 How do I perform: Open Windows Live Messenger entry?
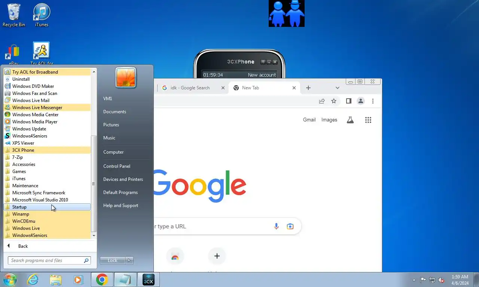click(x=47, y=107)
